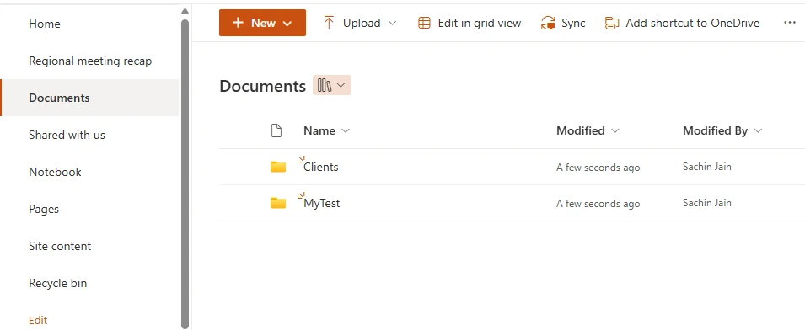Open the library view switcher icon
The image size is (805, 330).
point(325,86)
